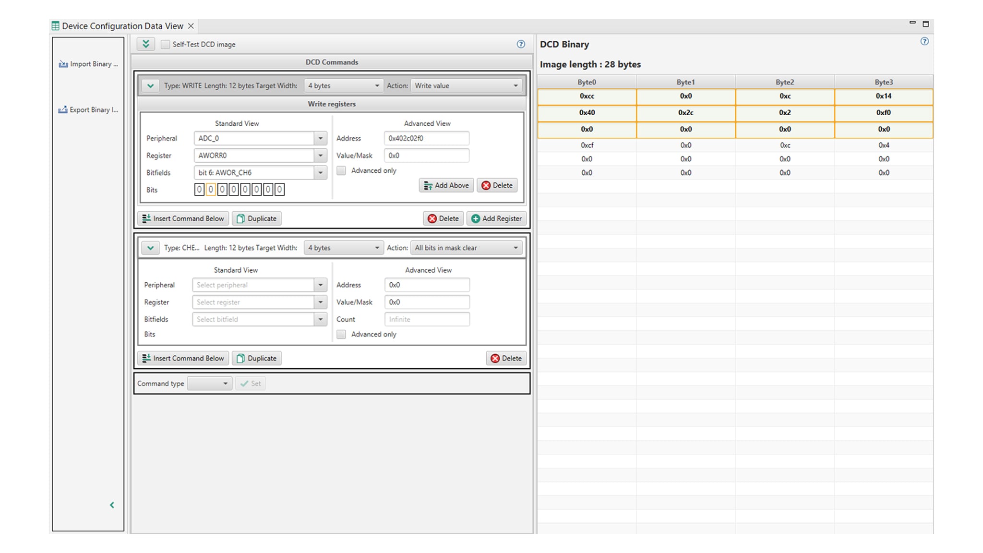Check Advanced only in CHECK command
983x553 pixels.
tap(341, 335)
